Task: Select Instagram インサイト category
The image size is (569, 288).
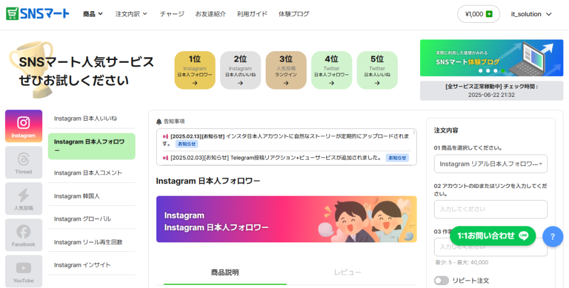Action: [x=92, y=265]
